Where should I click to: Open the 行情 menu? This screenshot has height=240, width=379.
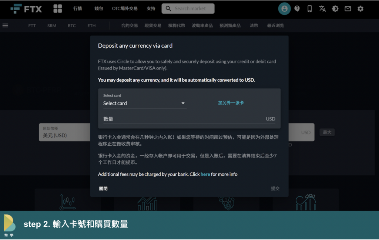point(78,9)
